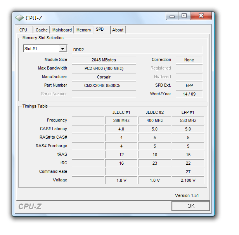Click the OK button

point(191,206)
